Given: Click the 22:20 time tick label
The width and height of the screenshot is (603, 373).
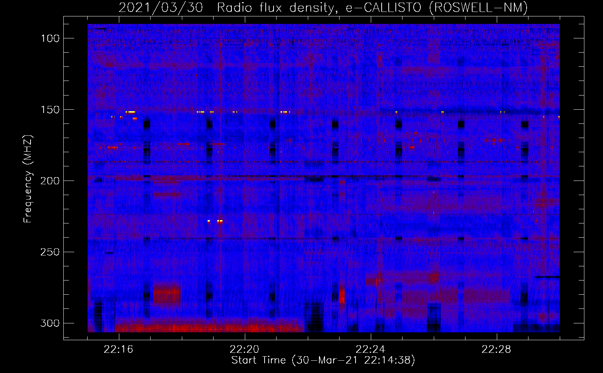Looking at the screenshot, I should point(244,350).
